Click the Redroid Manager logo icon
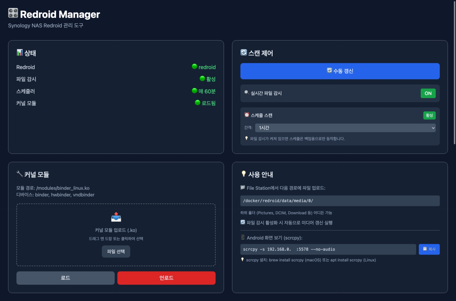 (x=13, y=13)
